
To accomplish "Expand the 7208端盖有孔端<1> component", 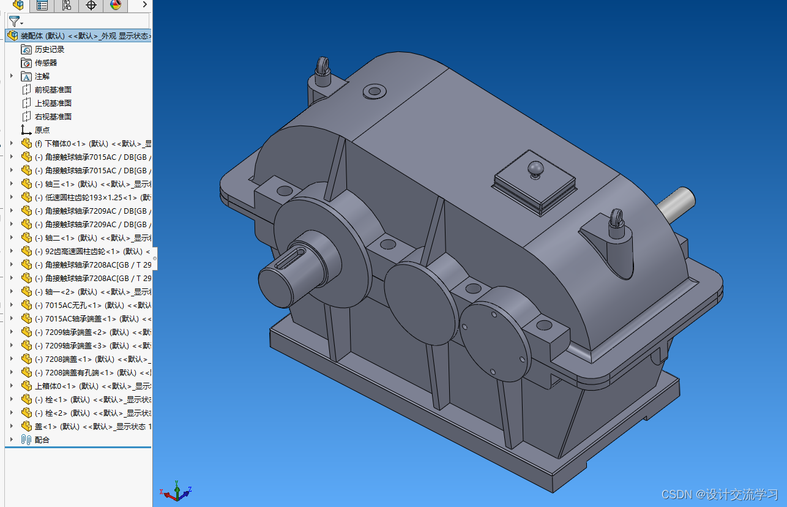I will pos(11,372).
